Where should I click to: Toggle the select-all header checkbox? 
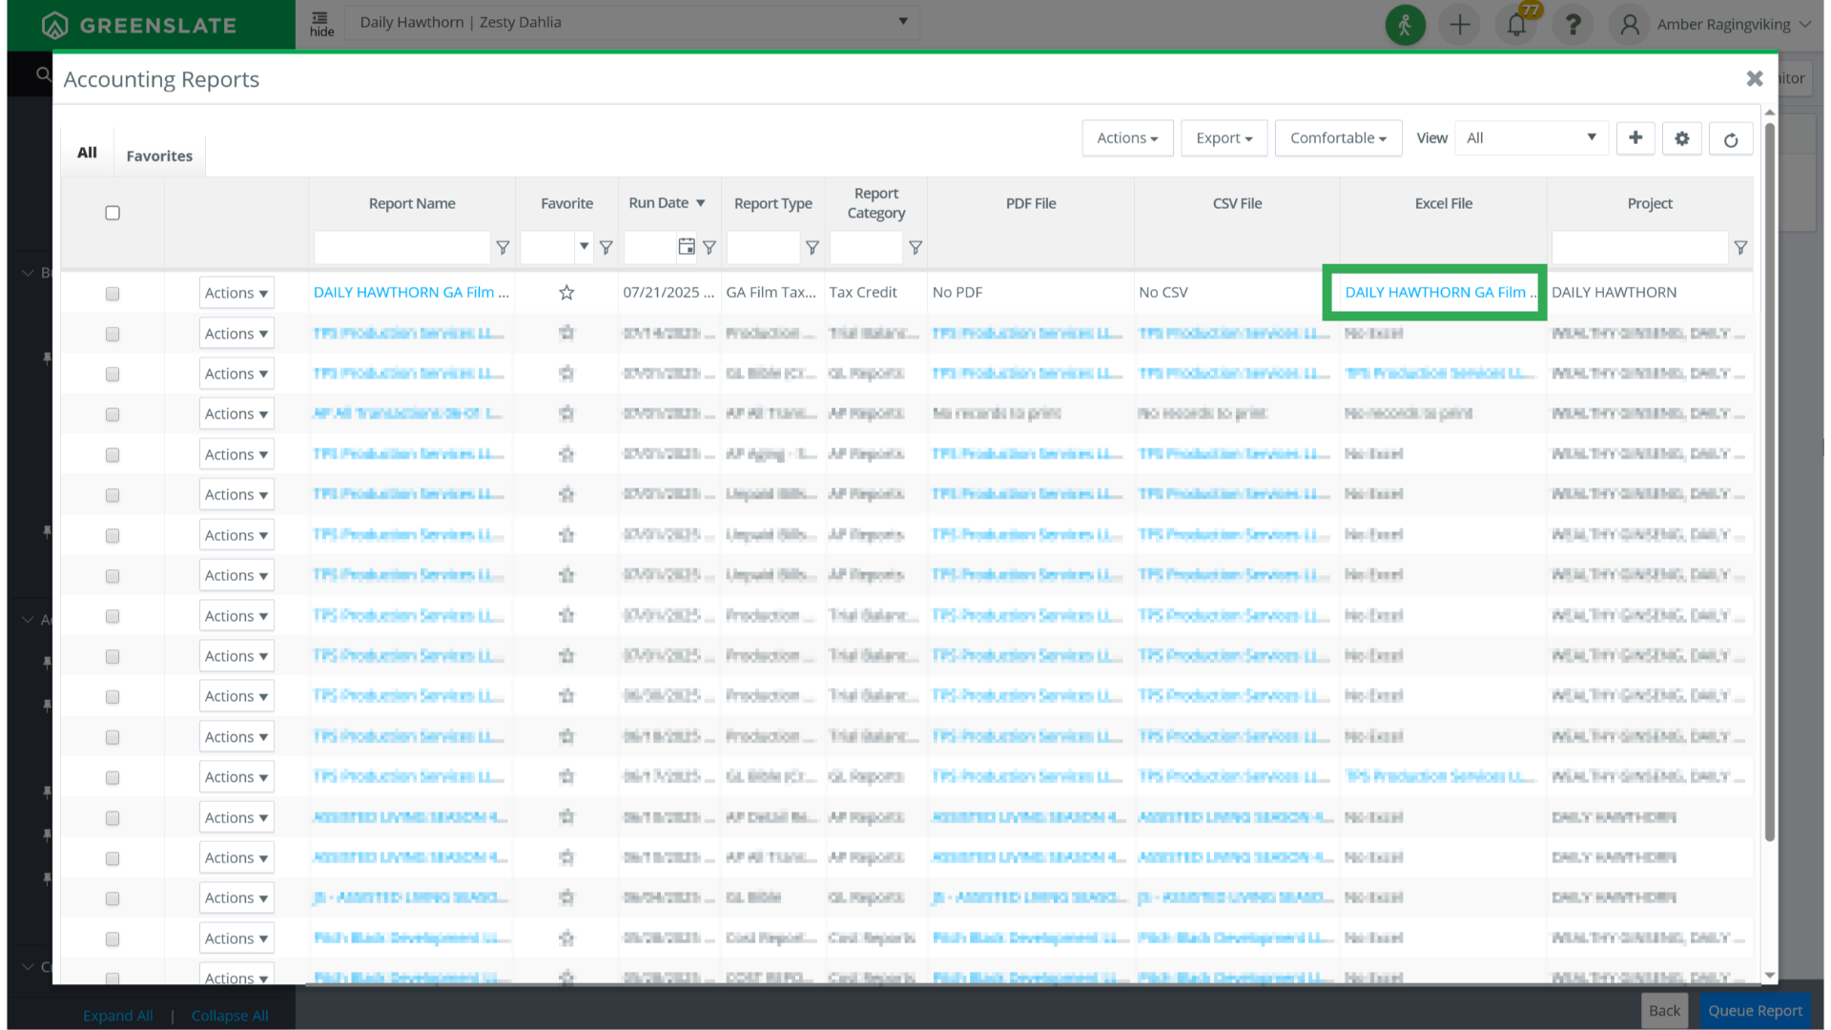coord(113,213)
